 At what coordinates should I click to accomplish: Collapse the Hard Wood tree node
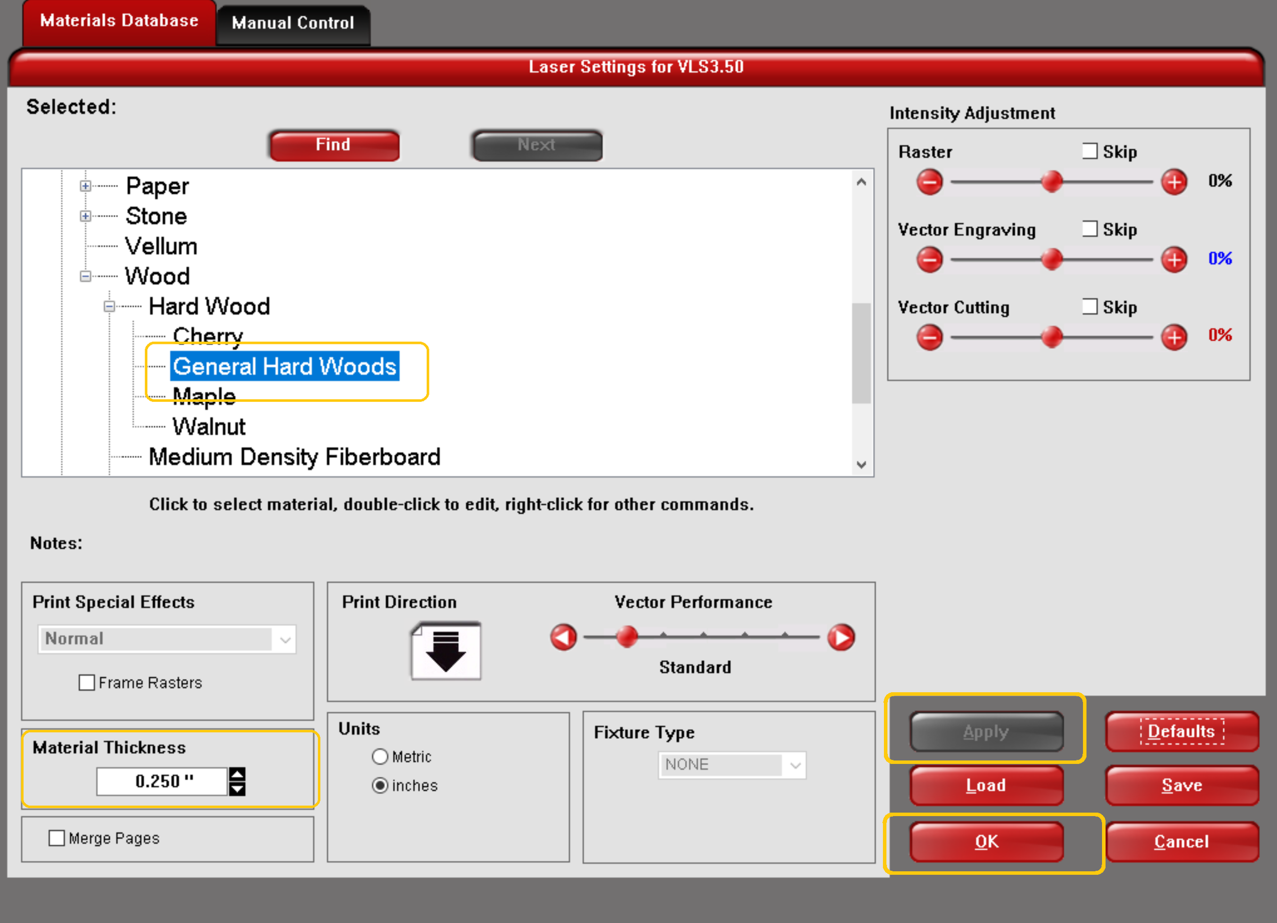109,307
